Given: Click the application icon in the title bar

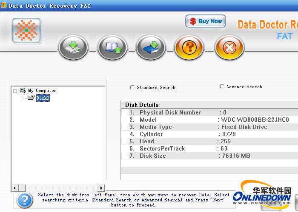Looking at the screenshot, I should (3, 5).
